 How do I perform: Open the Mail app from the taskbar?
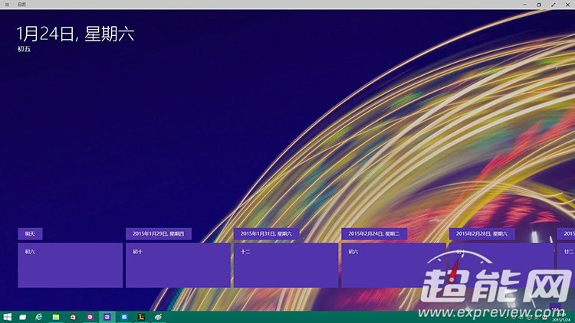[x=124, y=317]
